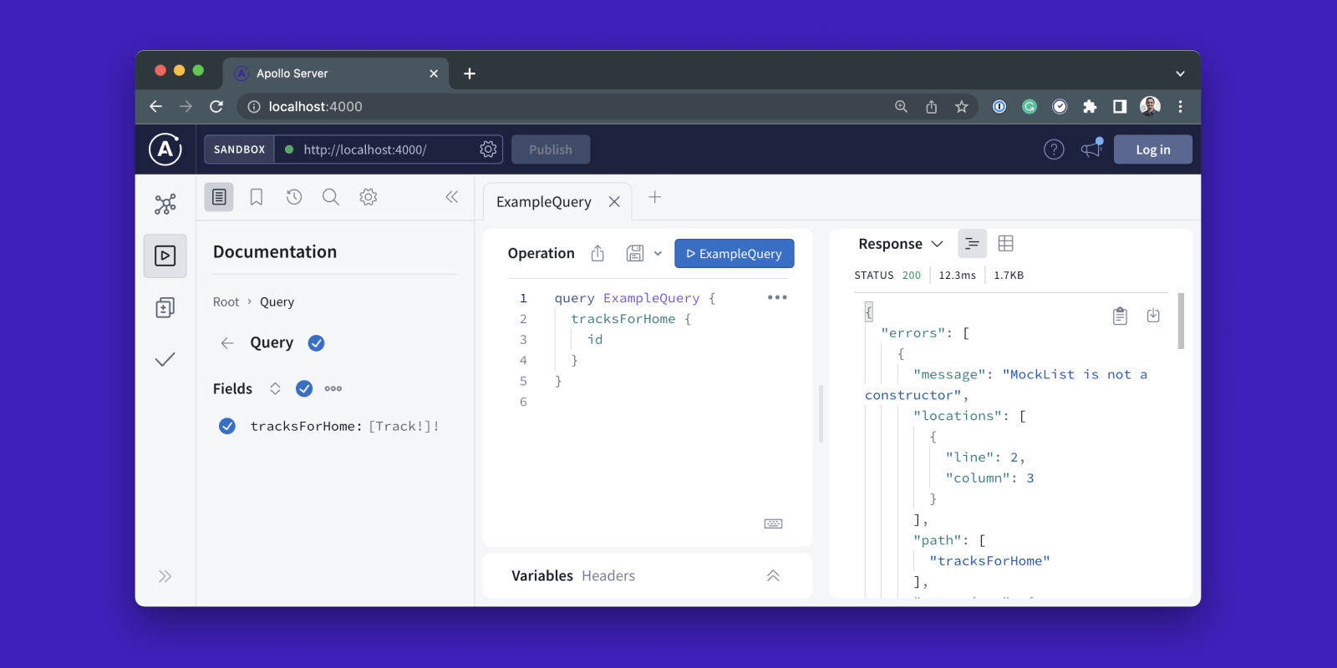Image resolution: width=1337 pixels, height=668 pixels.
Task: Select the Documentation panel icon
Action: click(219, 197)
